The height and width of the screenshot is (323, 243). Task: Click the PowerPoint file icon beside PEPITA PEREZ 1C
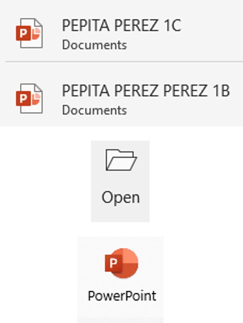[x=29, y=33]
